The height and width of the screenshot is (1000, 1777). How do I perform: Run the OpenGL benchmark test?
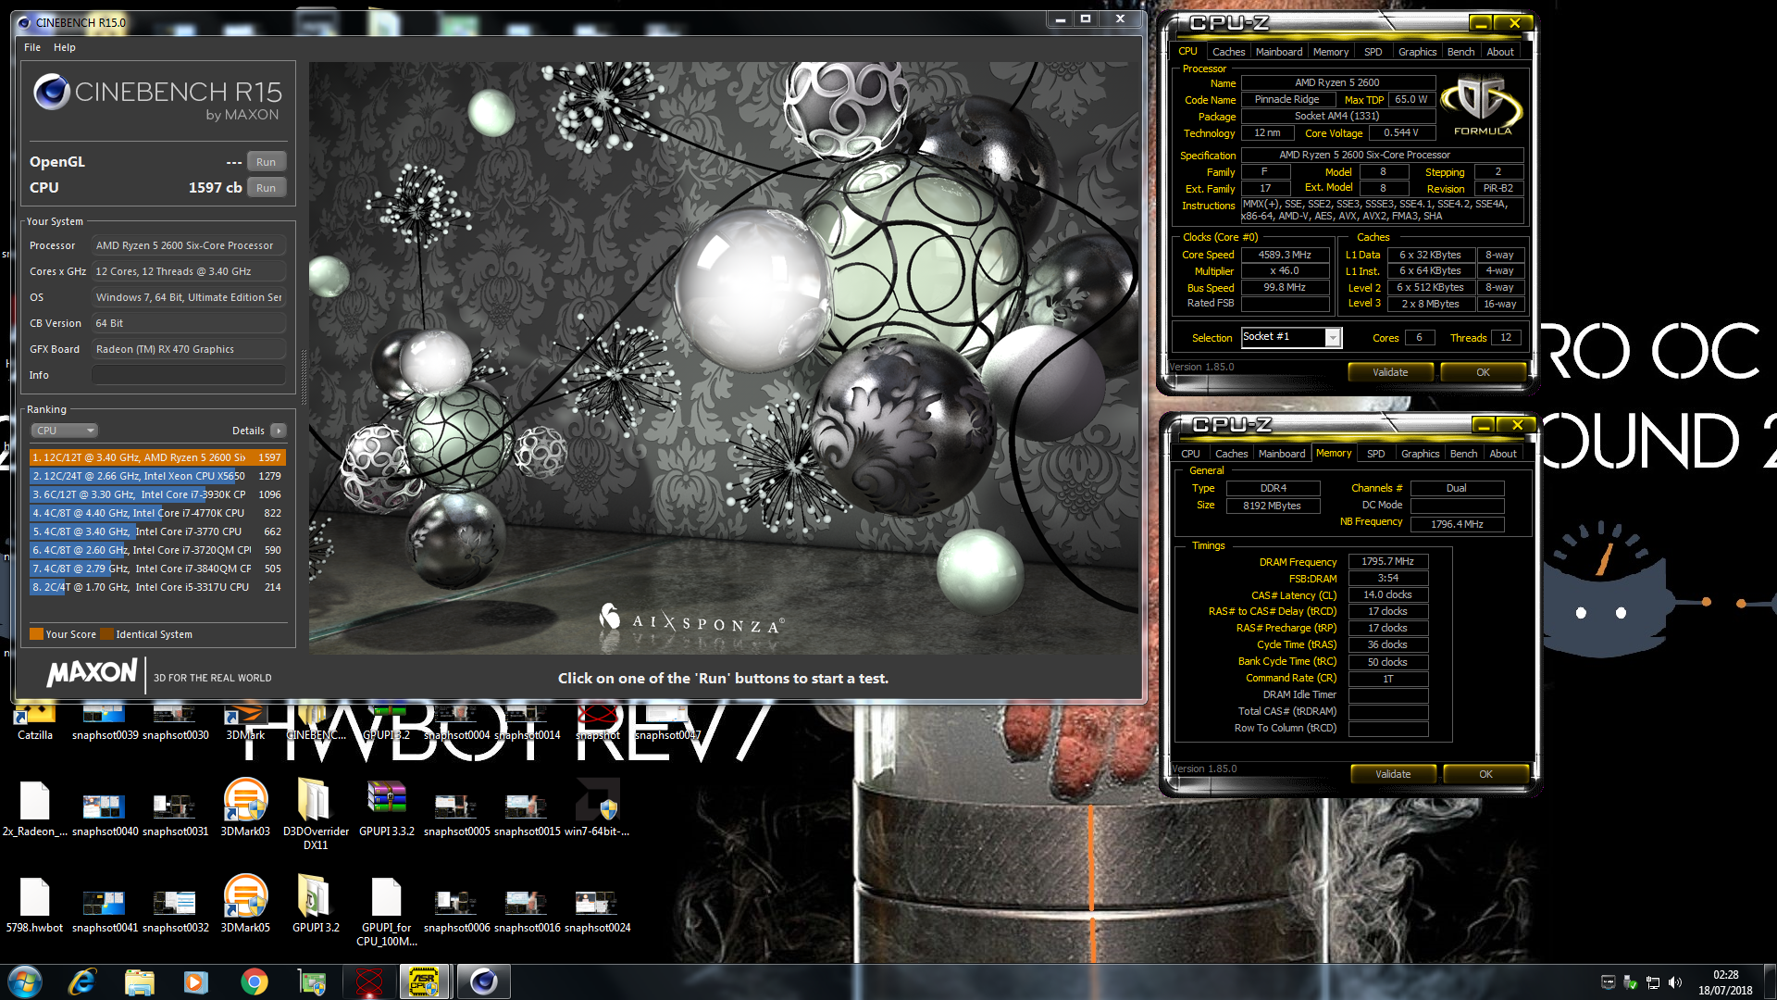[266, 162]
